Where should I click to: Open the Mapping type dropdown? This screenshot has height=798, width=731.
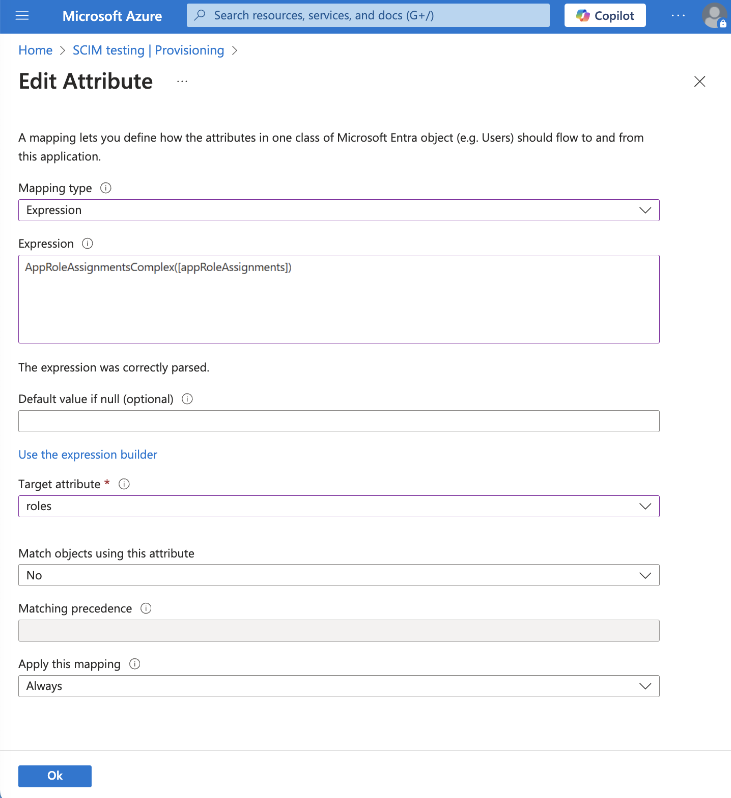[644, 210]
